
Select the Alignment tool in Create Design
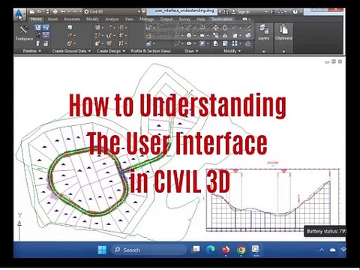point(110,27)
